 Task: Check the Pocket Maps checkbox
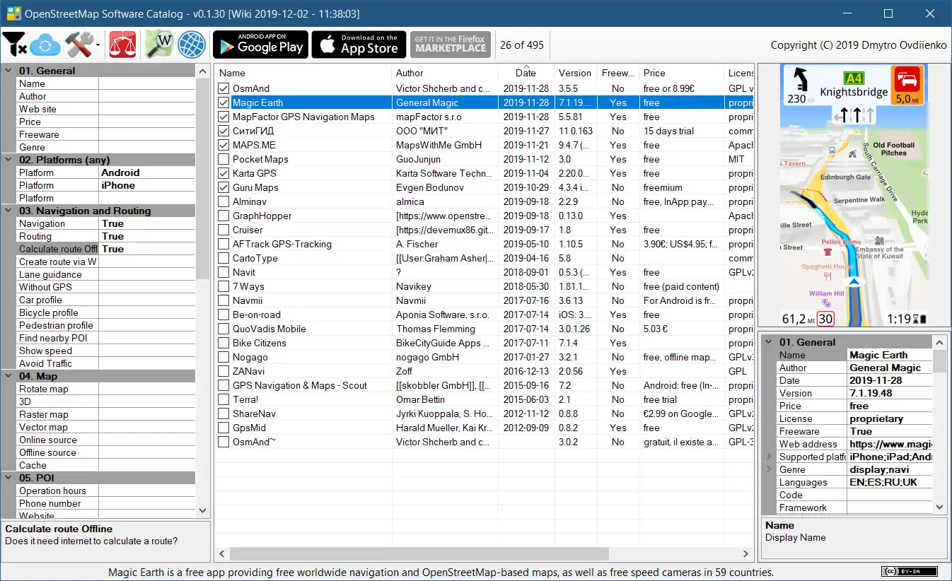[224, 159]
